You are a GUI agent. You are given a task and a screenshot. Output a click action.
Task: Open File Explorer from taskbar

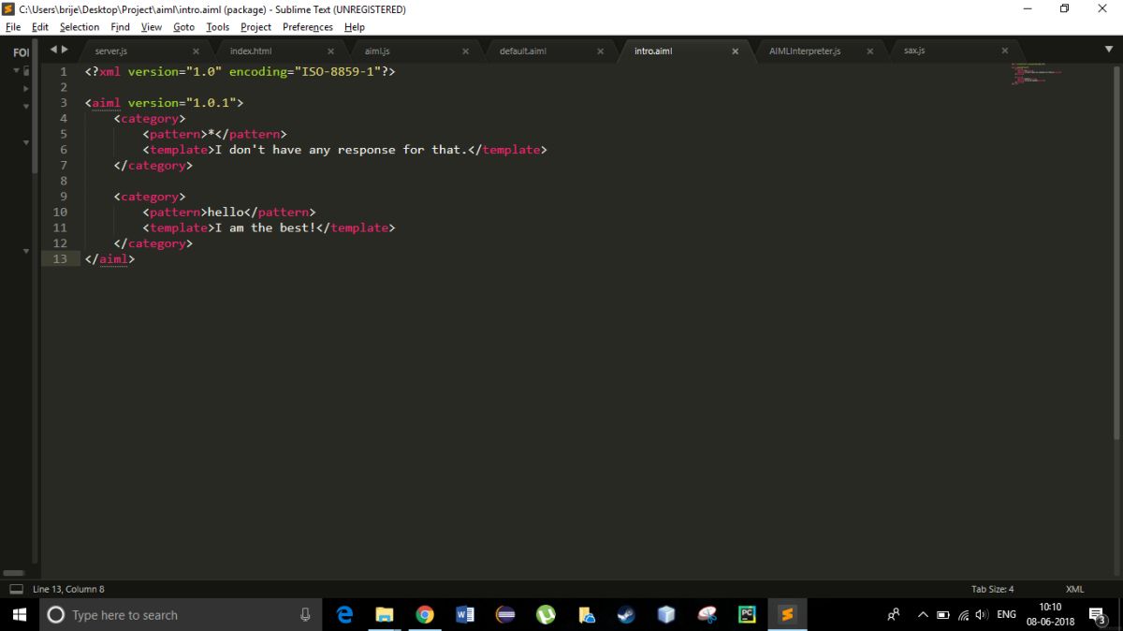[x=385, y=615]
